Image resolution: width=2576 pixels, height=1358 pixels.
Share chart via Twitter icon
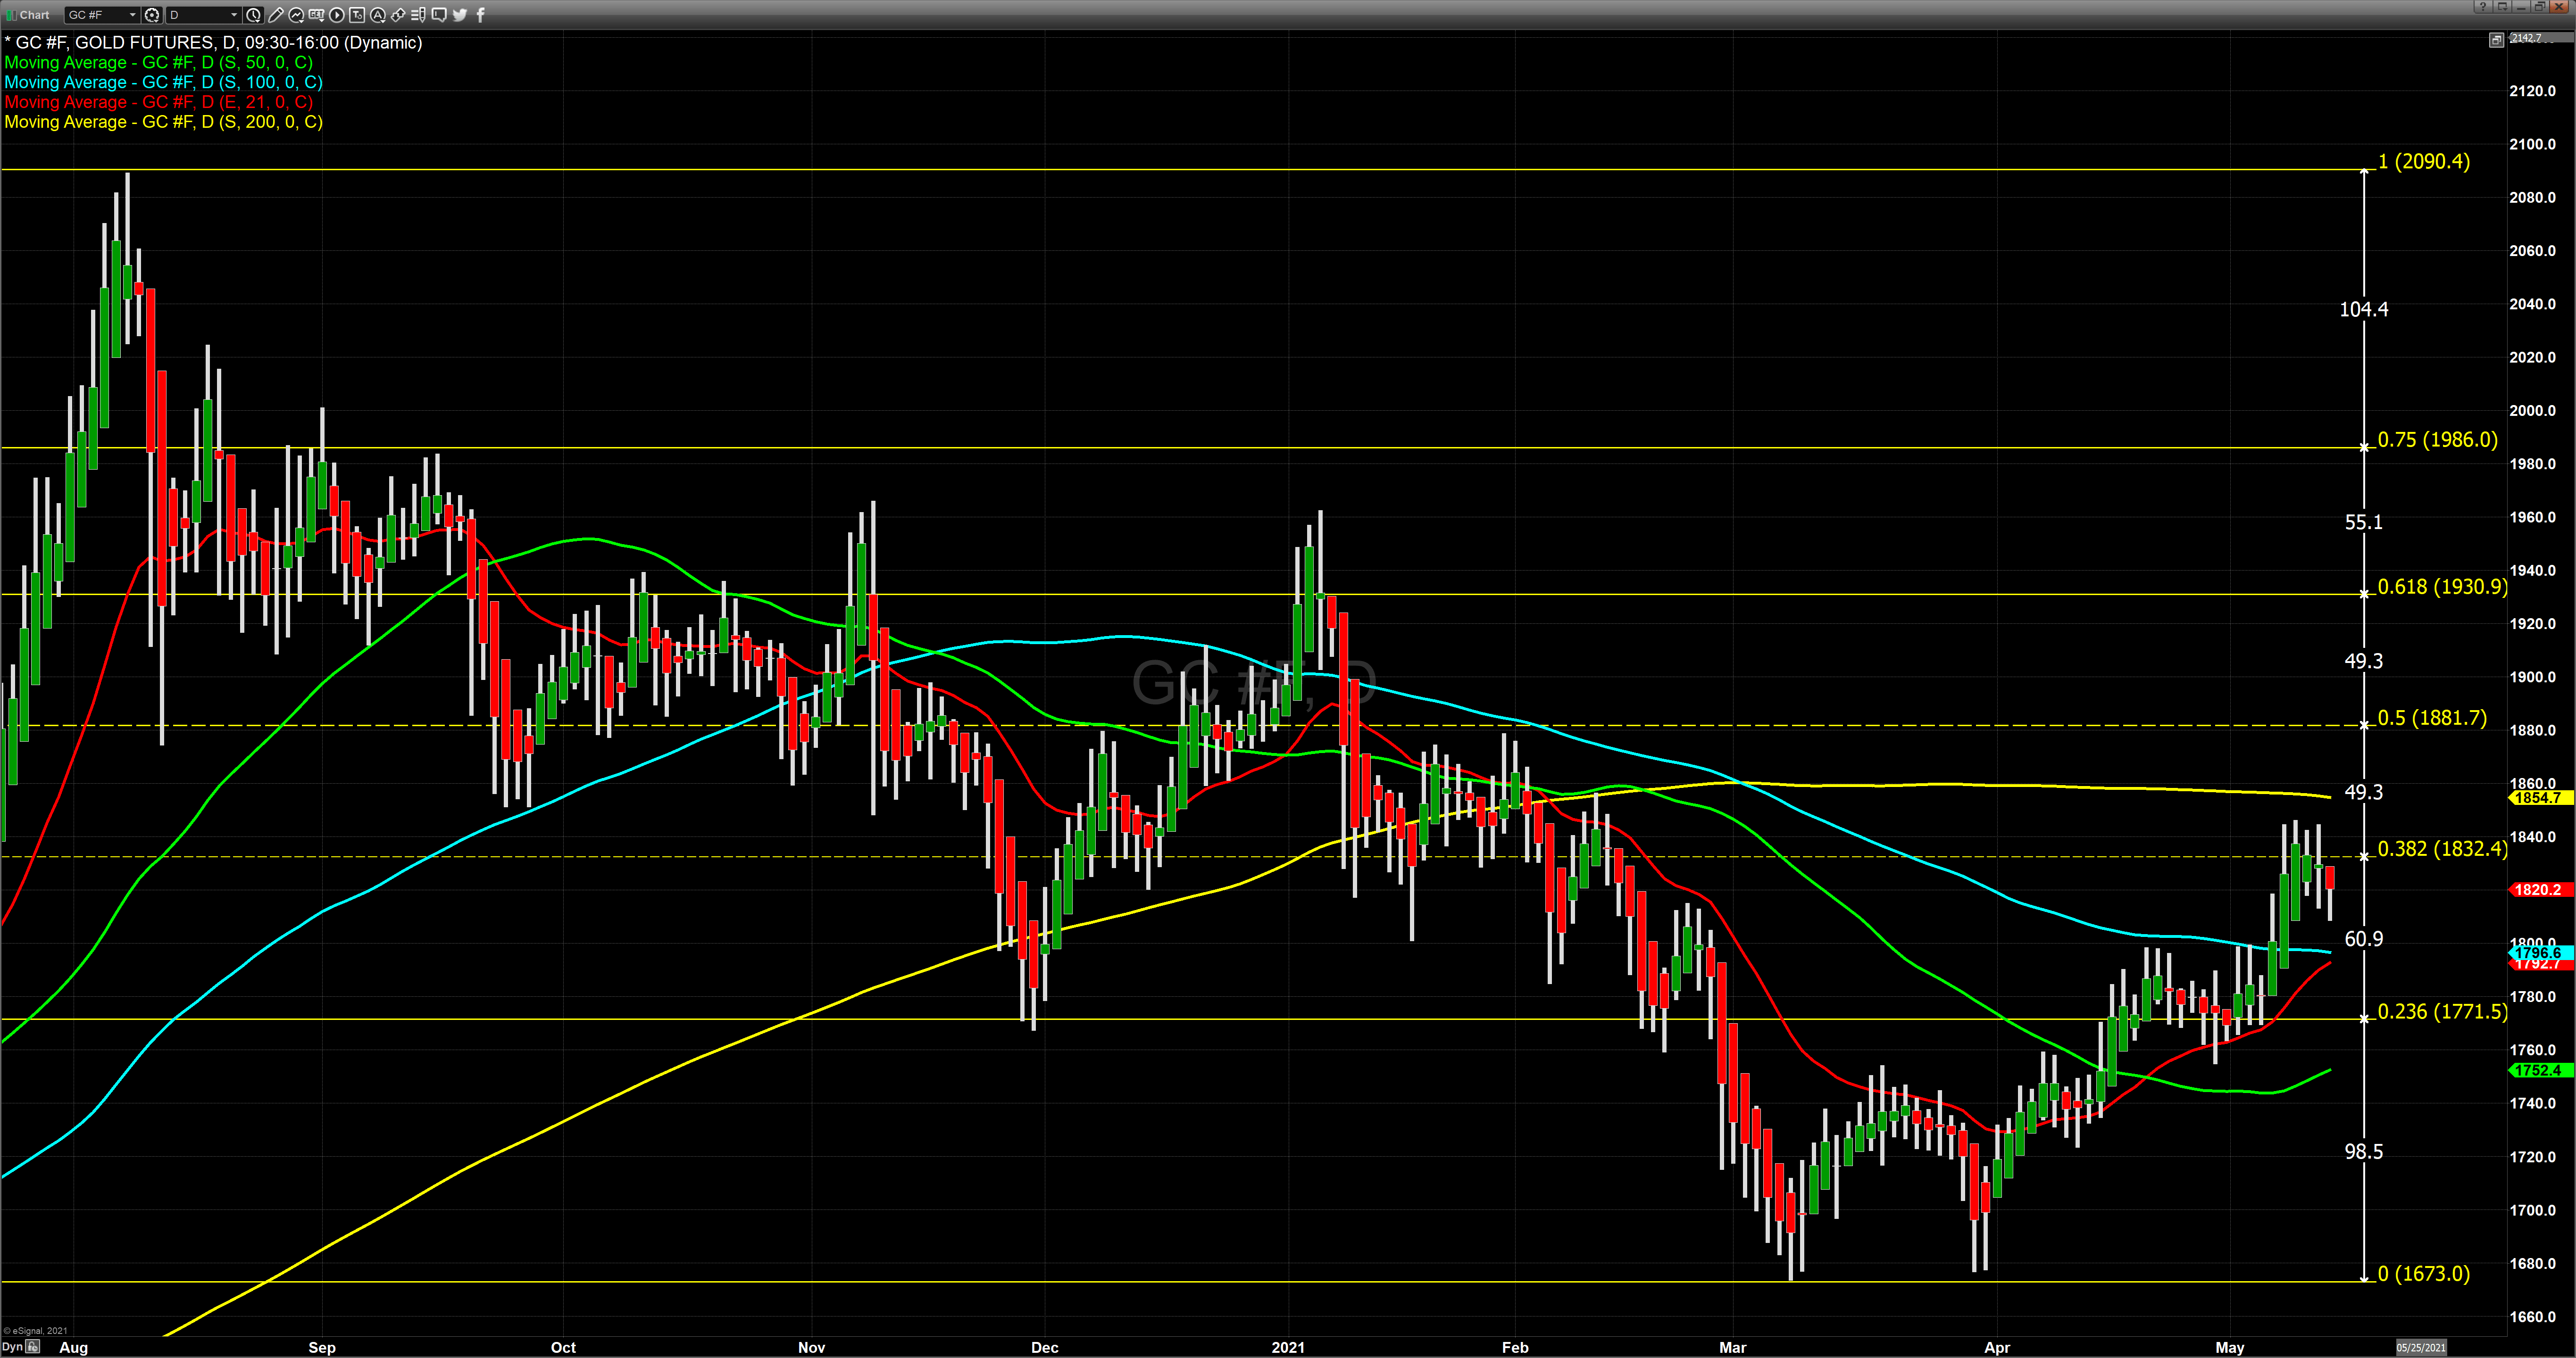(x=460, y=15)
